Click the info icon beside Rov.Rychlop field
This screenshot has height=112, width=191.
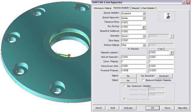[x=144, y=27]
